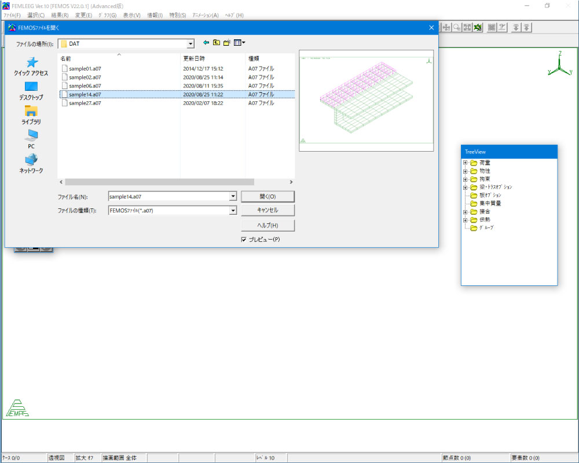Screen dimensions: 579x463
Task: Click the ファイル名 input field
Action: (x=169, y=196)
